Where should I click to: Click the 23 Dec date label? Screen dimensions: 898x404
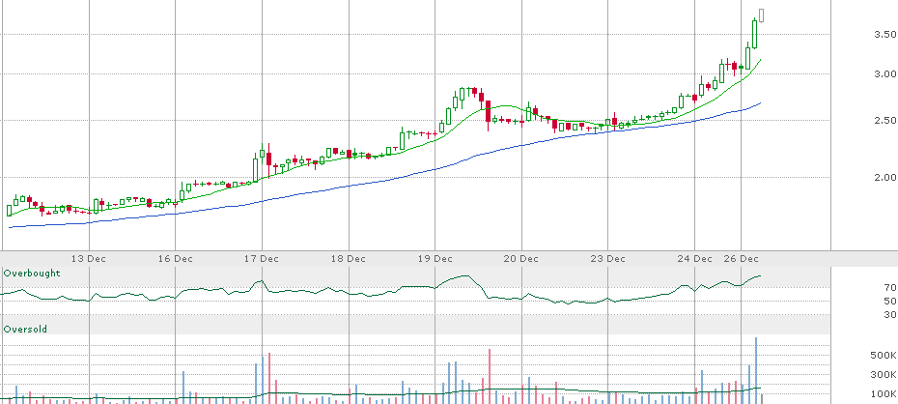(x=607, y=258)
